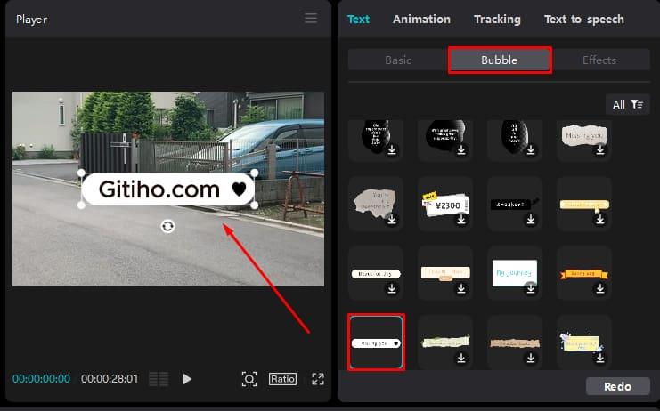The image size is (660, 411).
Task: Click the current timecode 00:00:00:00
Action: click(41, 379)
